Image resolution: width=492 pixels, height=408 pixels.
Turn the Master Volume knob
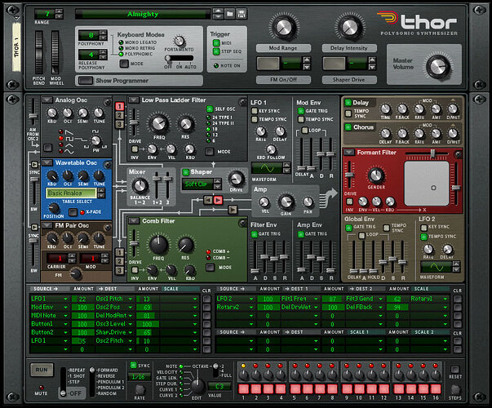click(x=438, y=66)
